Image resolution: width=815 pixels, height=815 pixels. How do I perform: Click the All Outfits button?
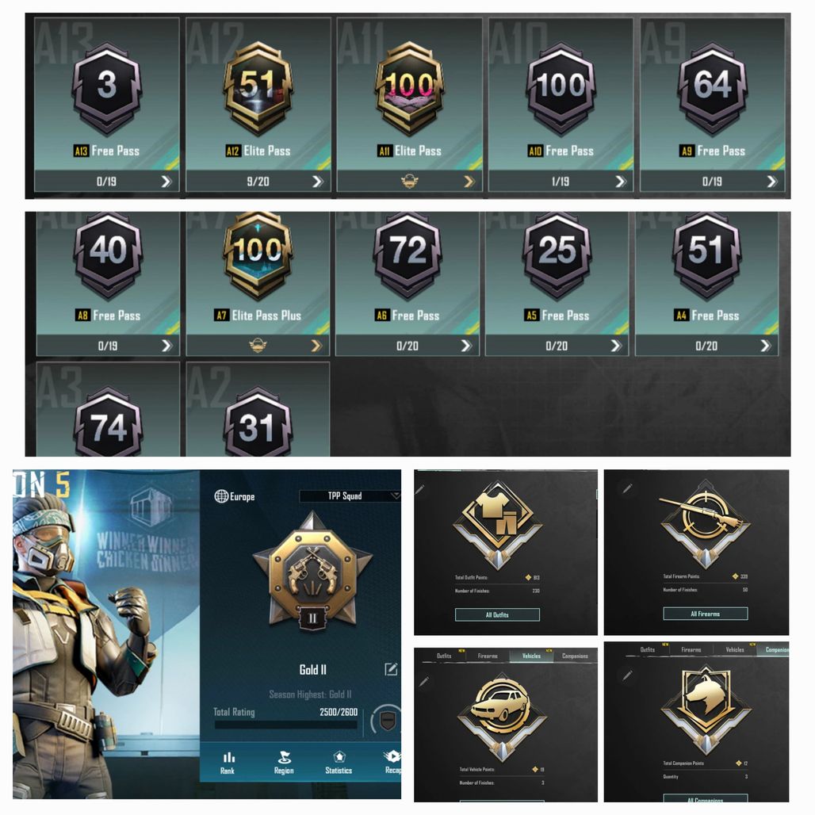[x=497, y=615]
